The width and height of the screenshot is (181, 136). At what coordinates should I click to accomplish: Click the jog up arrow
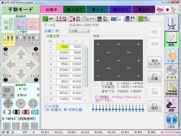click(21, 55)
